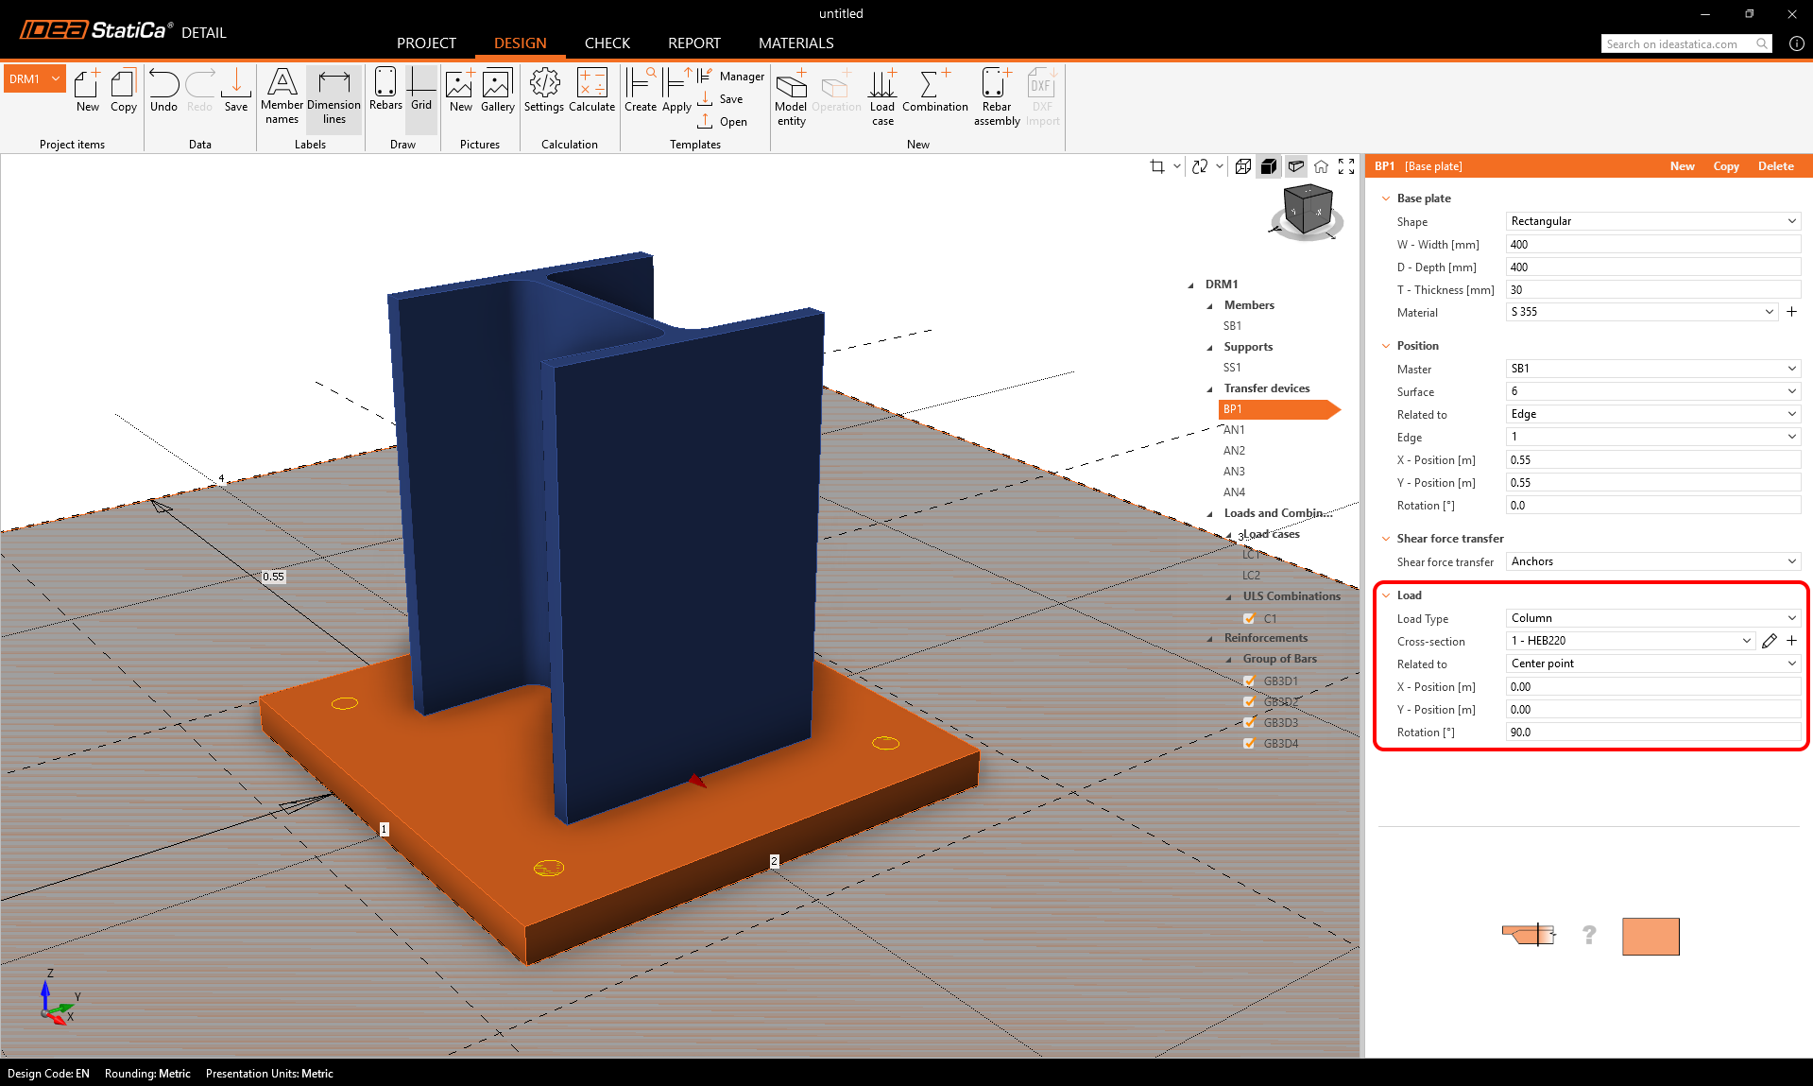Screen dimensions: 1813x1086
Task: Click Copy in the BP1 header
Action: (1725, 166)
